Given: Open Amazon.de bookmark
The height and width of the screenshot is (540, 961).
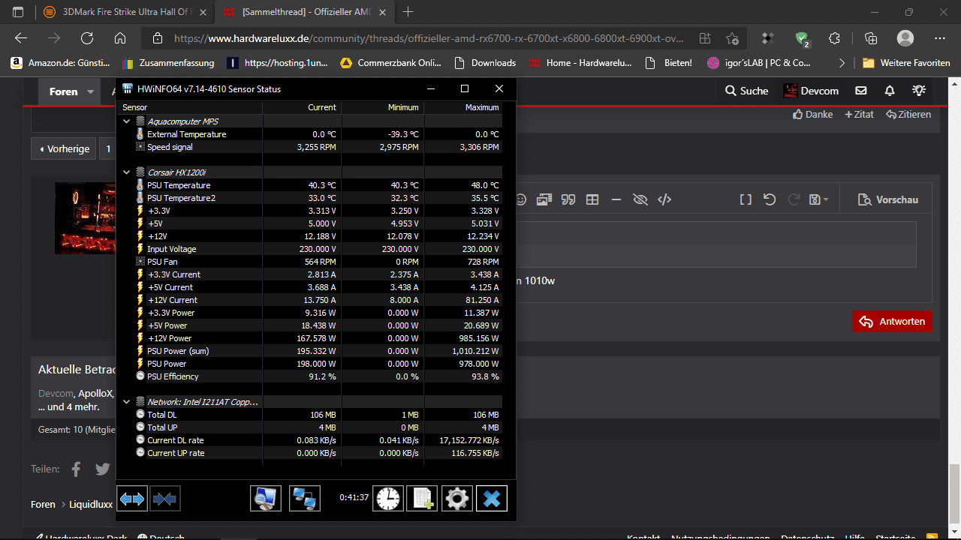Looking at the screenshot, I should 60,63.
